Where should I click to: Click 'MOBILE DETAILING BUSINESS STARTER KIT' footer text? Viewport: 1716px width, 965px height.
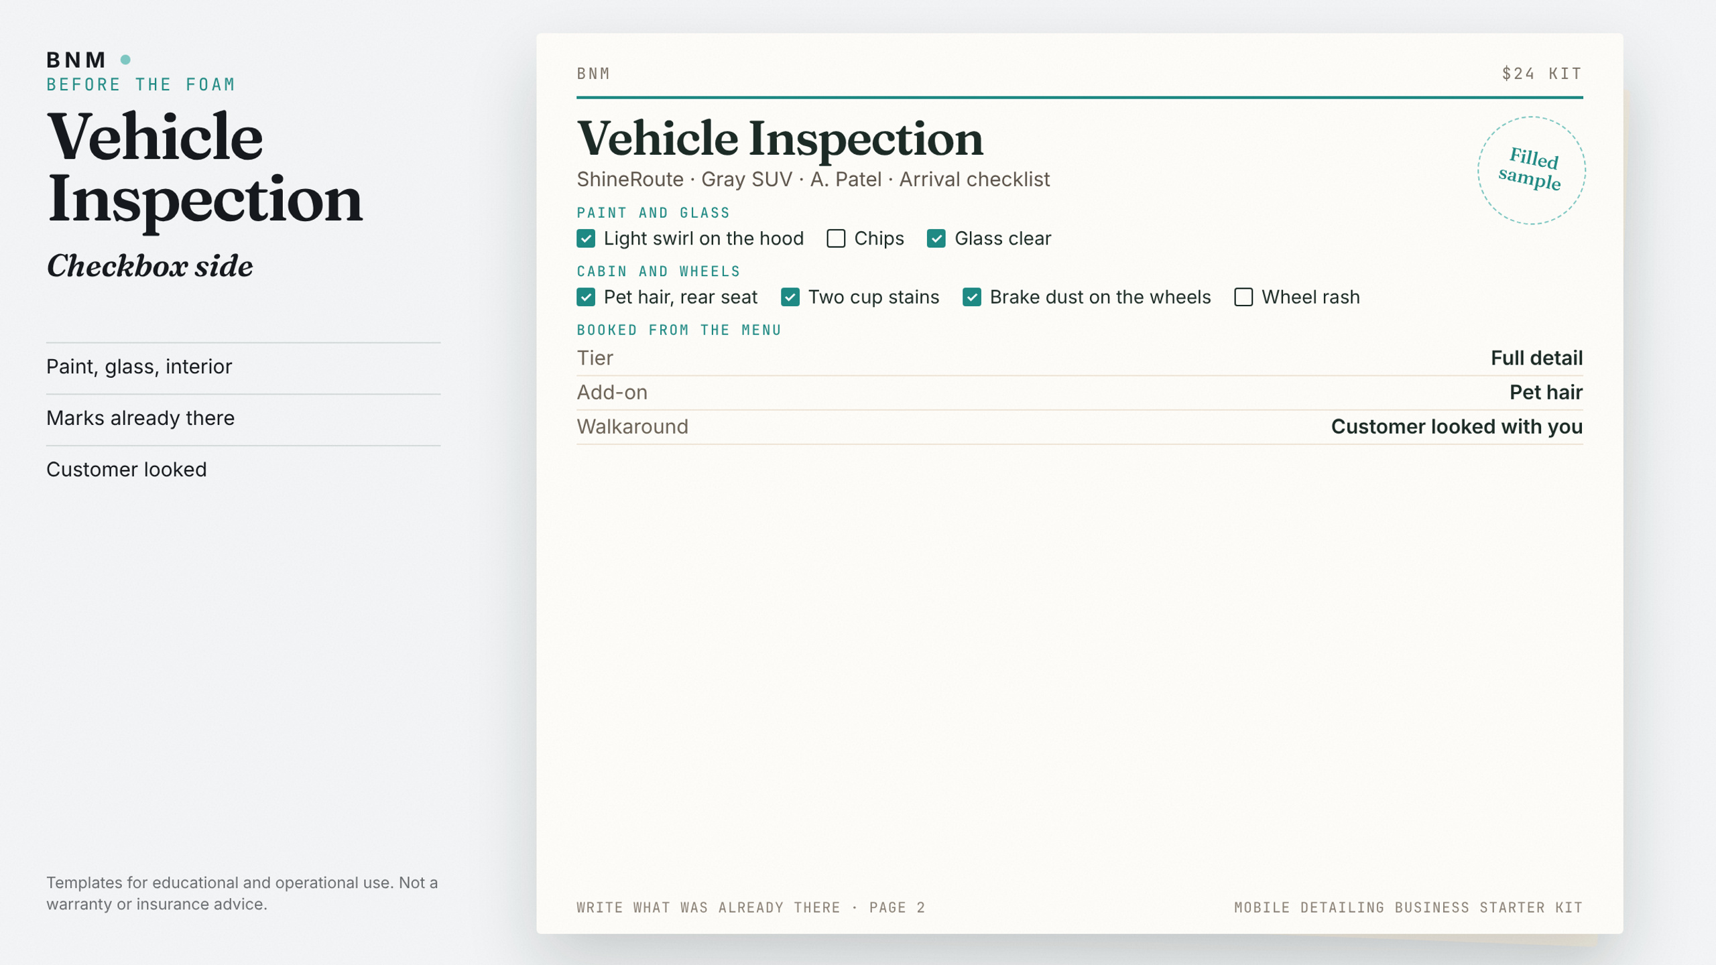[x=1408, y=907]
